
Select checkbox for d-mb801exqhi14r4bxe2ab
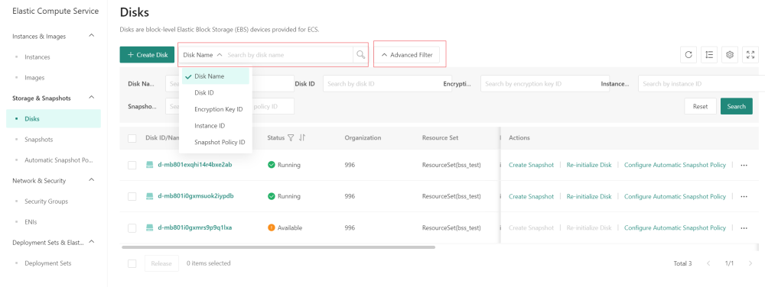point(132,165)
